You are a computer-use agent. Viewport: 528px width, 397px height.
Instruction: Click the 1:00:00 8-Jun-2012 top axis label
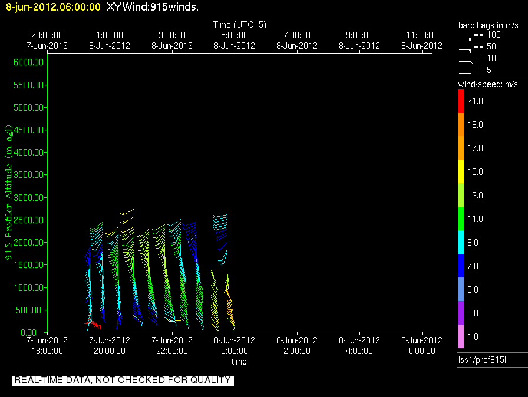click(x=110, y=41)
